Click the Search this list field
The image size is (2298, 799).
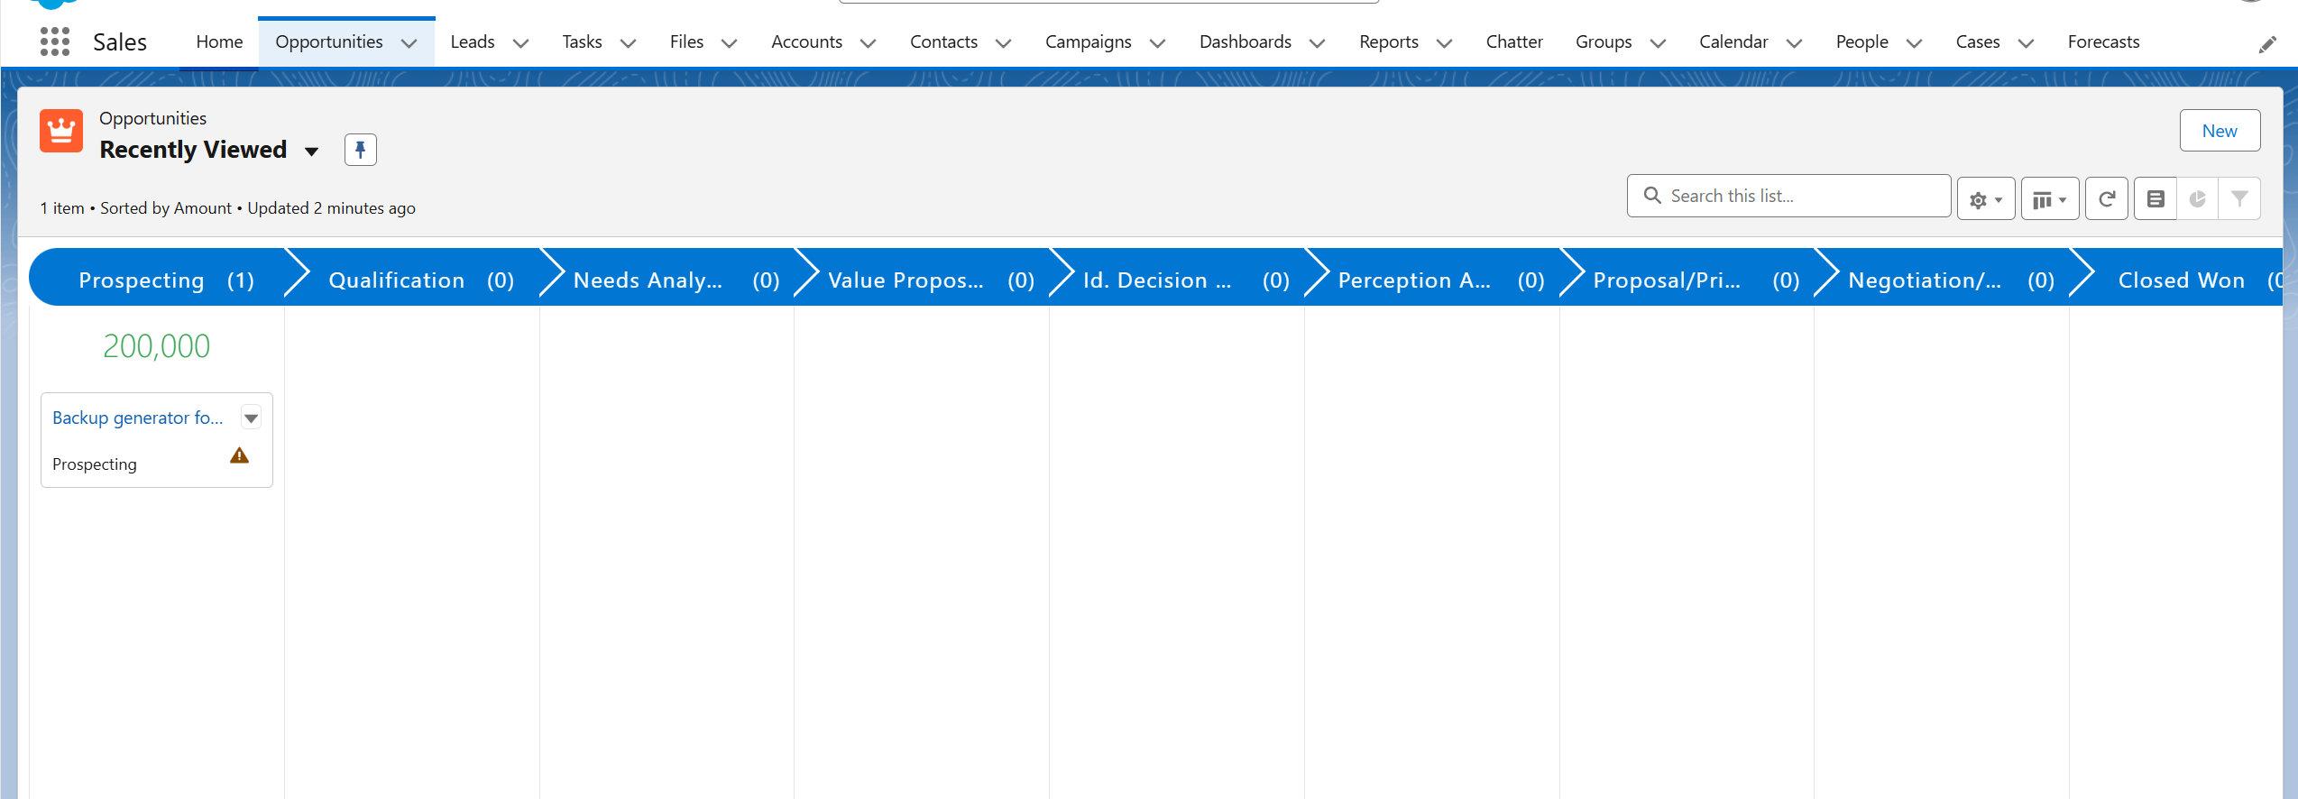point(1788,196)
